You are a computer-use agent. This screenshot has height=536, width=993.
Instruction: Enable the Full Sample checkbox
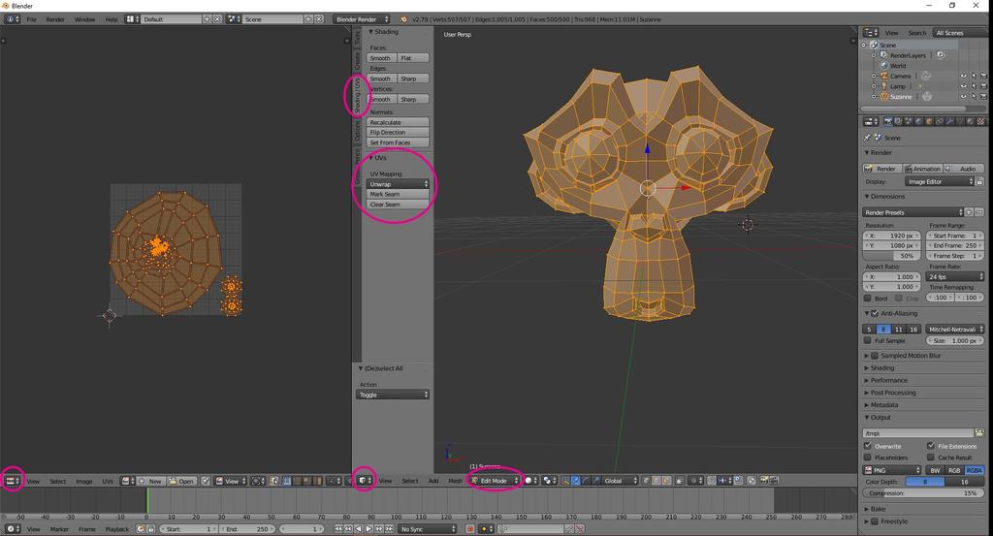(x=868, y=340)
